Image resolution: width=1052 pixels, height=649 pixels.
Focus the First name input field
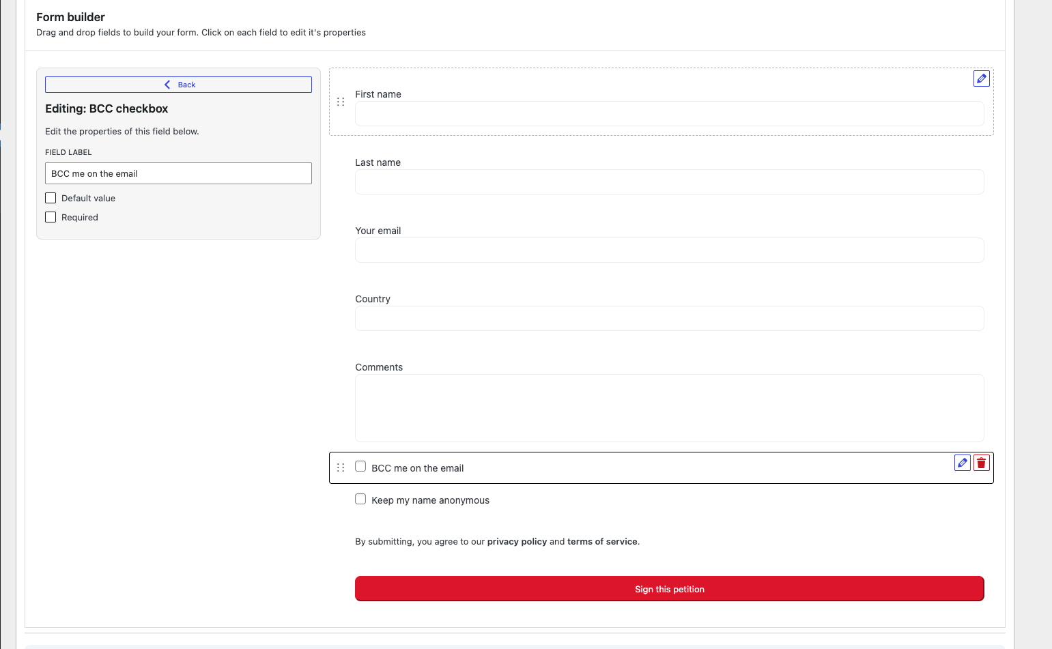pyautogui.click(x=669, y=114)
